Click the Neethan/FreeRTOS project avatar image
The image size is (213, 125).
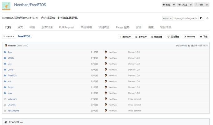click(x=6, y=6)
